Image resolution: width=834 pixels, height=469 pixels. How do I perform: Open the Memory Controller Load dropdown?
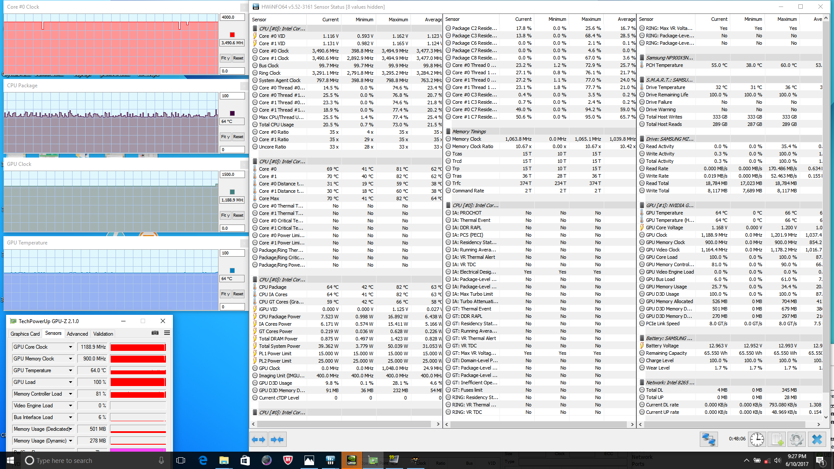pos(70,394)
